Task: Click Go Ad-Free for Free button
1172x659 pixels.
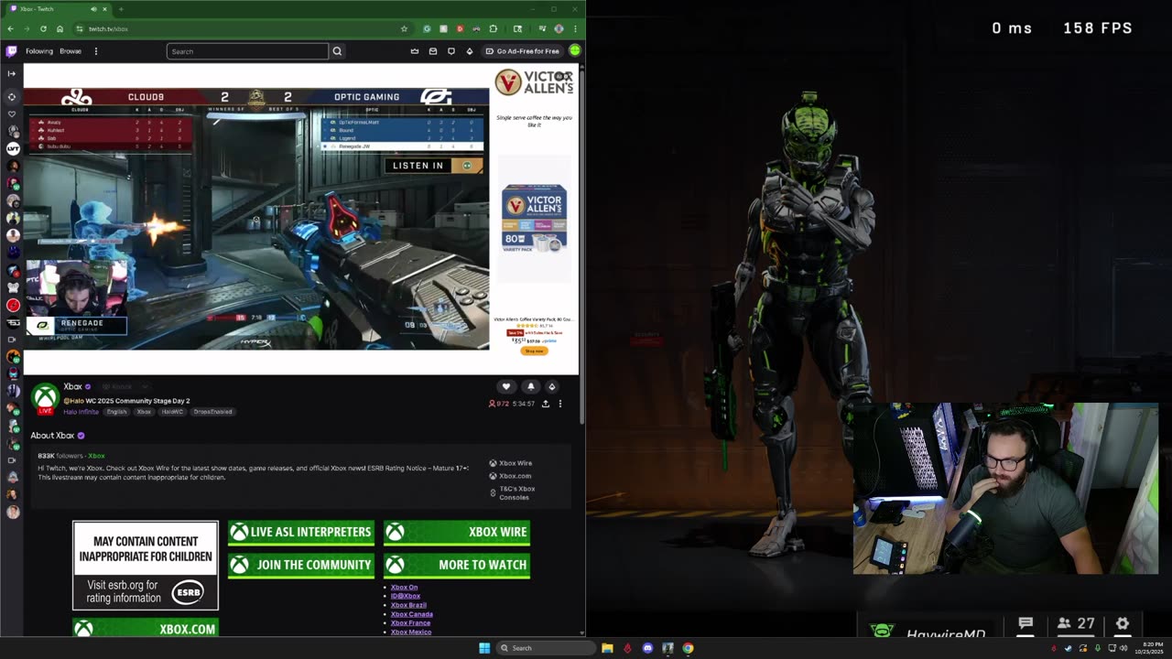Action: pyautogui.click(x=522, y=51)
